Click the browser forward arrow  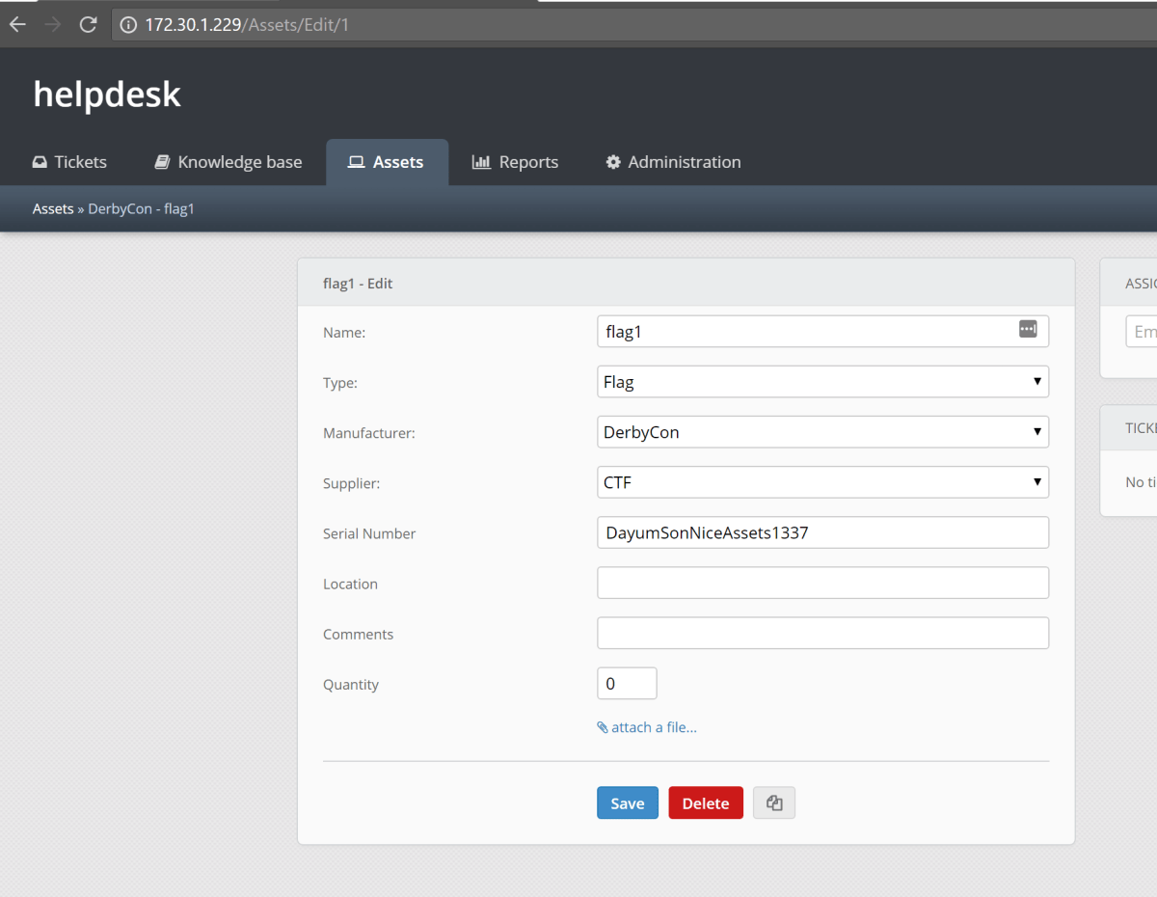coord(53,25)
